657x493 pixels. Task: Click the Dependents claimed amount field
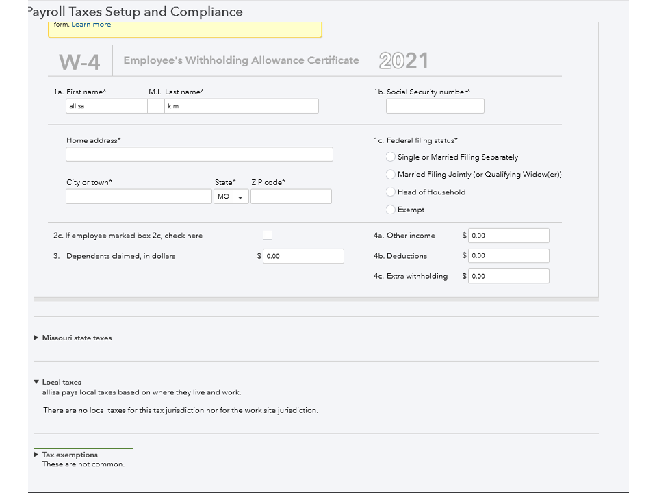[303, 256]
